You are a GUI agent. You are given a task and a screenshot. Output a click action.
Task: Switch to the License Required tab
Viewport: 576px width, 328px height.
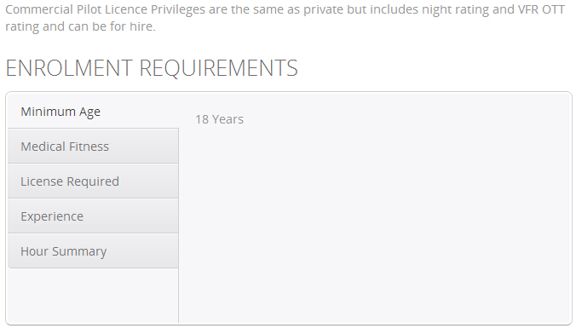tap(93, 181)
